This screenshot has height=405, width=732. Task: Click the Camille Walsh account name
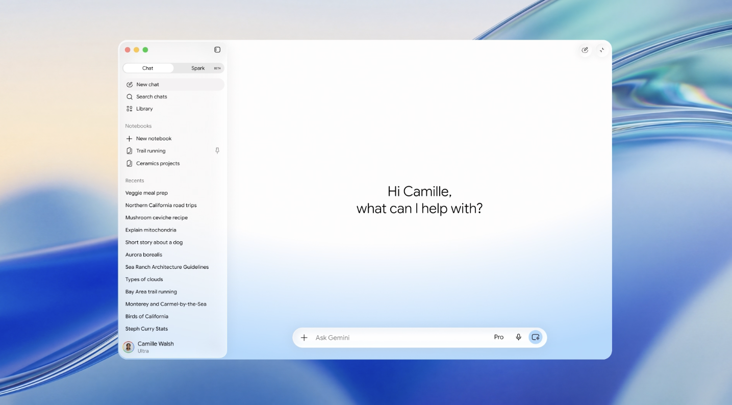coord(156,344)
